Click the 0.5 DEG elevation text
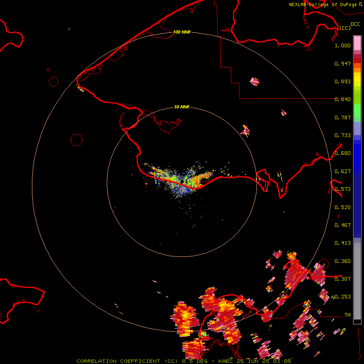The width and height of the screenshot is (364, 364). point(195,361)
